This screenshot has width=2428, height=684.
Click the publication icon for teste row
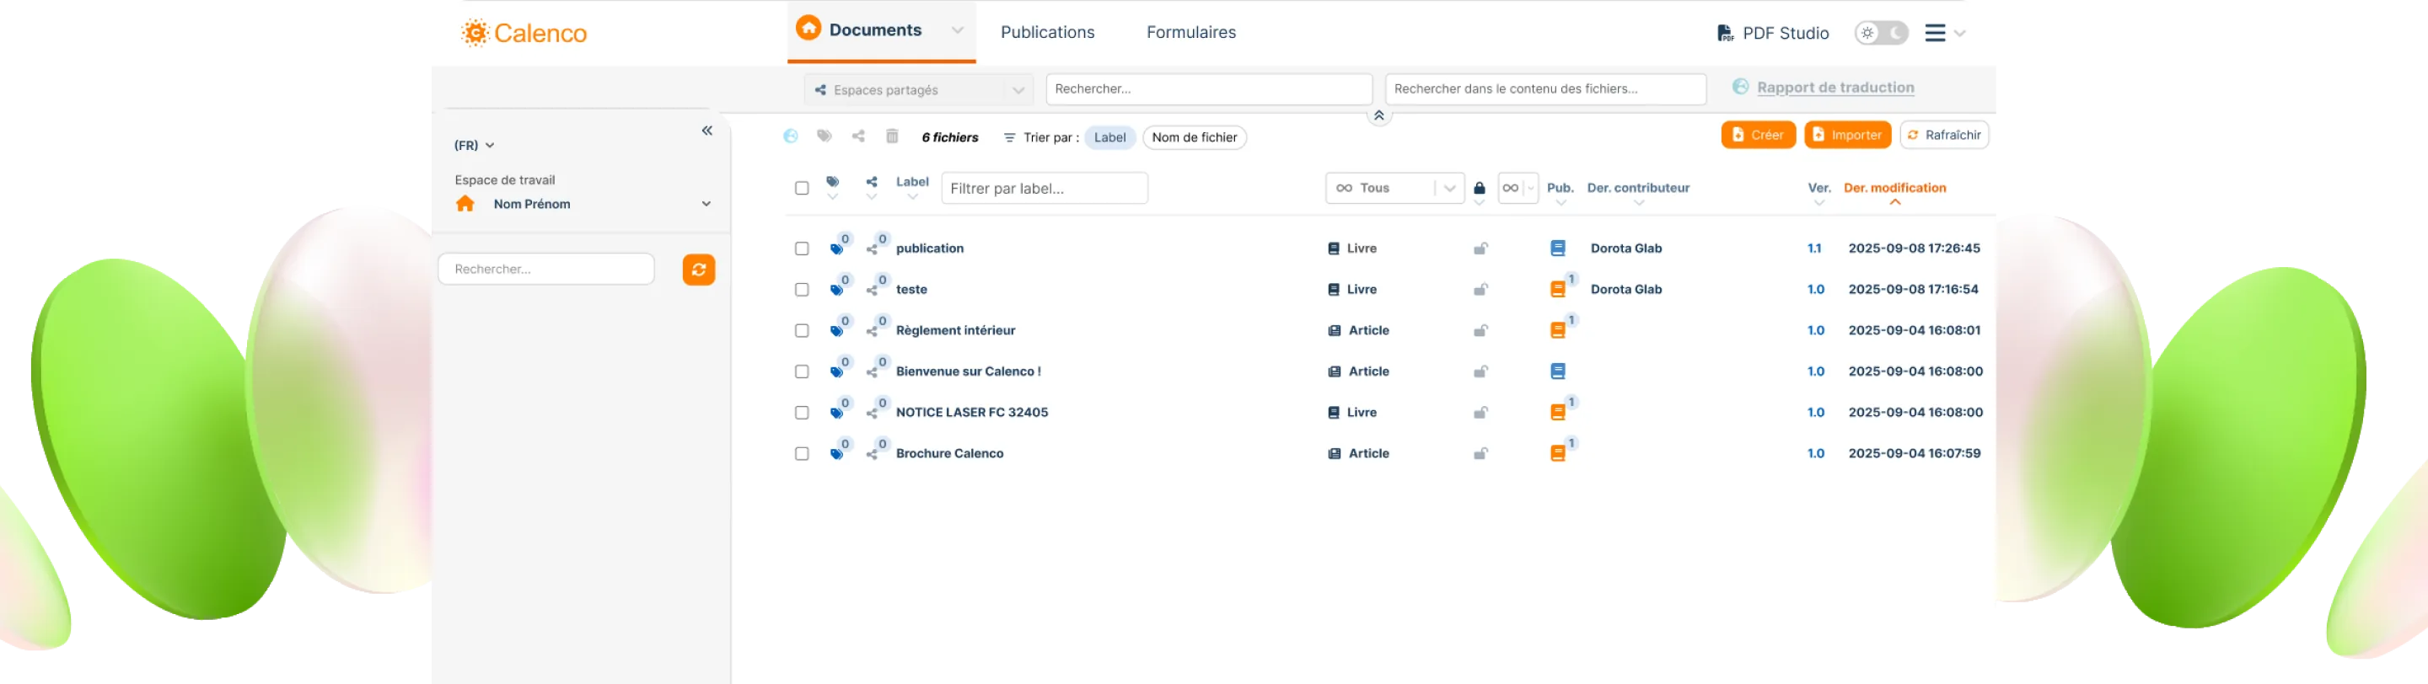coord(1558,289)
